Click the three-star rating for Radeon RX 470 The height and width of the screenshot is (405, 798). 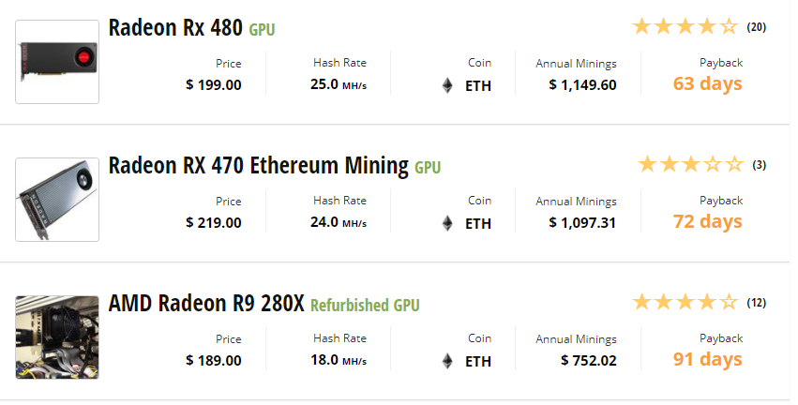[x=690, y=164]
